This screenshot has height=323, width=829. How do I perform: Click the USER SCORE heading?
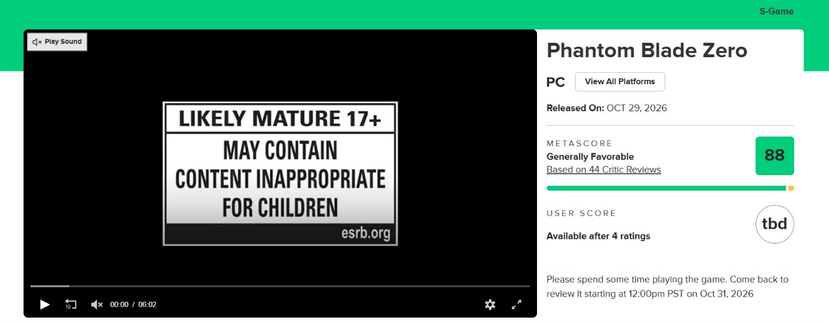pos(582,214)
